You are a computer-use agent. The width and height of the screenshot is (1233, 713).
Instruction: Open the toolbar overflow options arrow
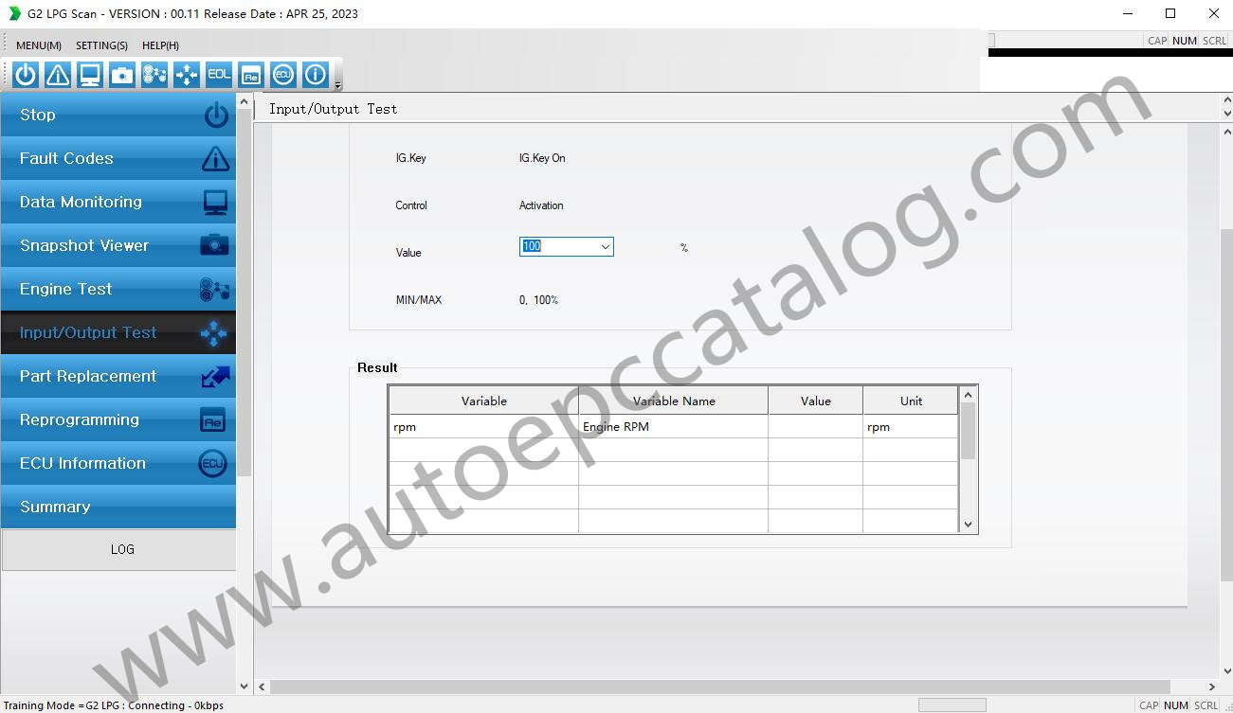coord(338,85)
